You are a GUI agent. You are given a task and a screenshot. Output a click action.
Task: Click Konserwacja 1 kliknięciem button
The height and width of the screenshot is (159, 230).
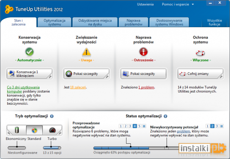pos(29,74)
